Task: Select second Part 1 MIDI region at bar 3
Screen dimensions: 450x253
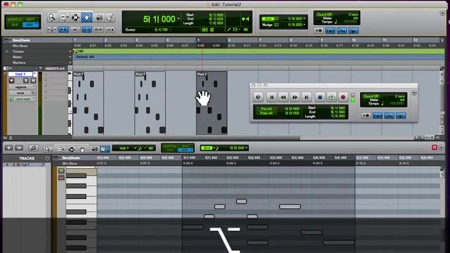Action: [150, 103]
